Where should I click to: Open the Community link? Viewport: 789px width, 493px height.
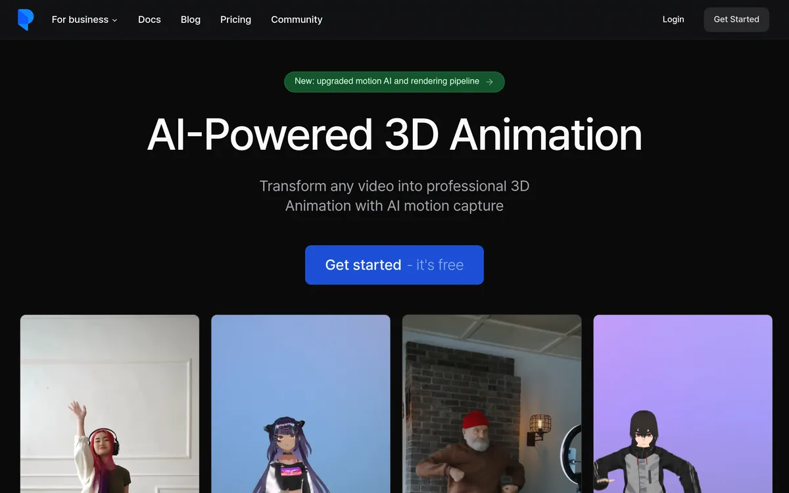[x=297, y=20]
